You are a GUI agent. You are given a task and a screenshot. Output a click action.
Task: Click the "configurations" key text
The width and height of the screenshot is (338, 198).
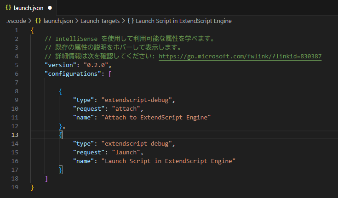coord(73,74)
